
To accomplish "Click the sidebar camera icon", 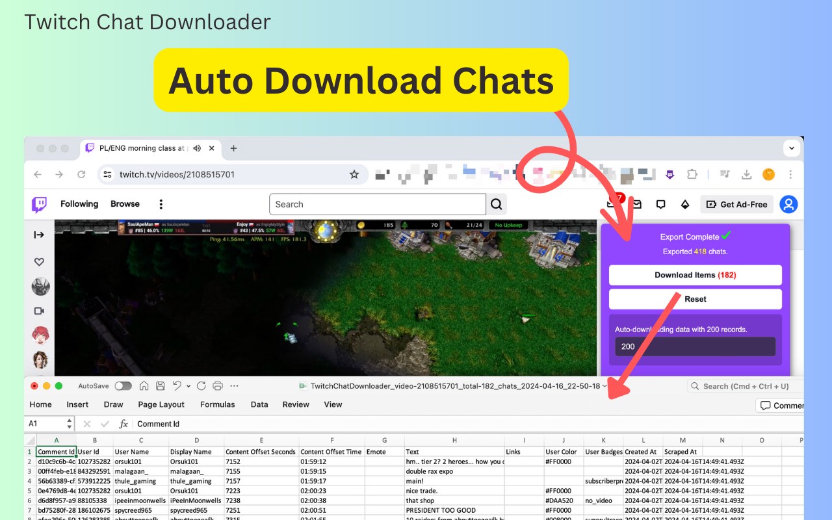I will (39, 311).
